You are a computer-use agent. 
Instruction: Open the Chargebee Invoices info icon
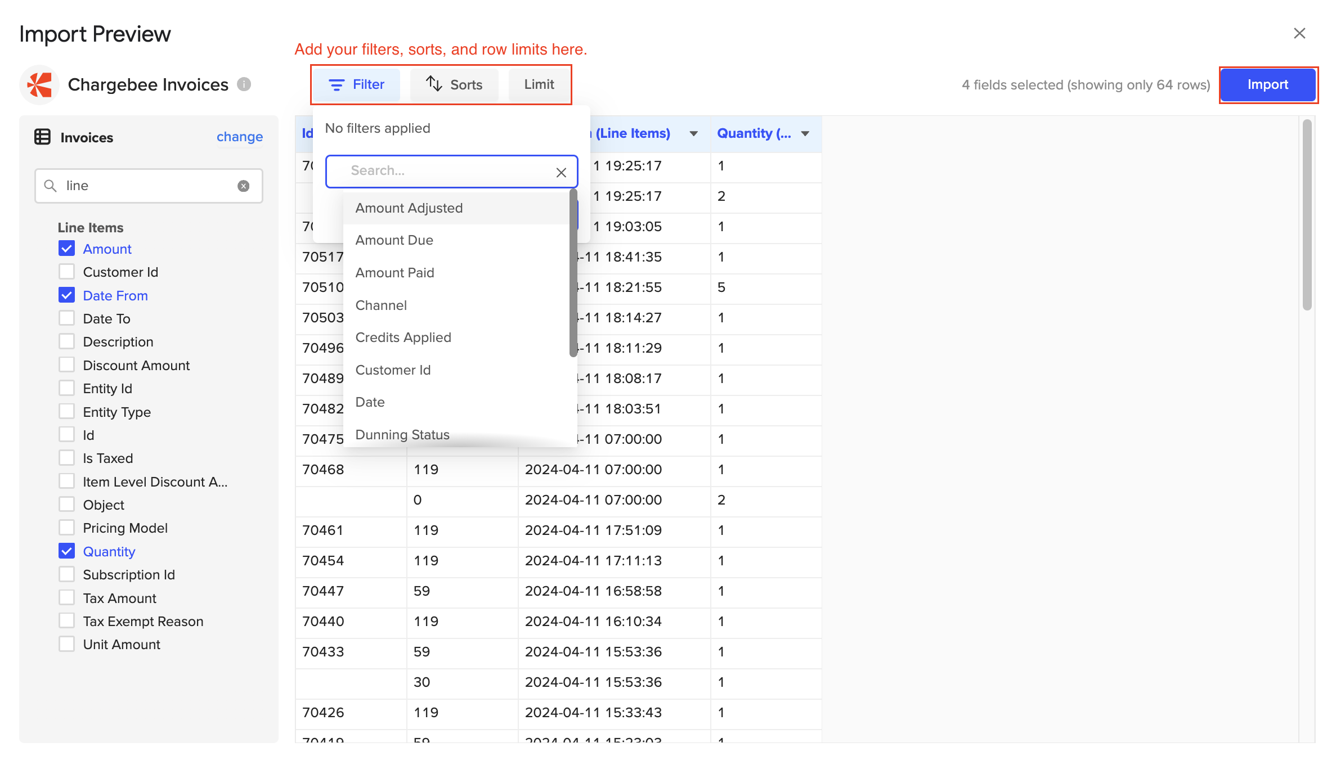244,84
